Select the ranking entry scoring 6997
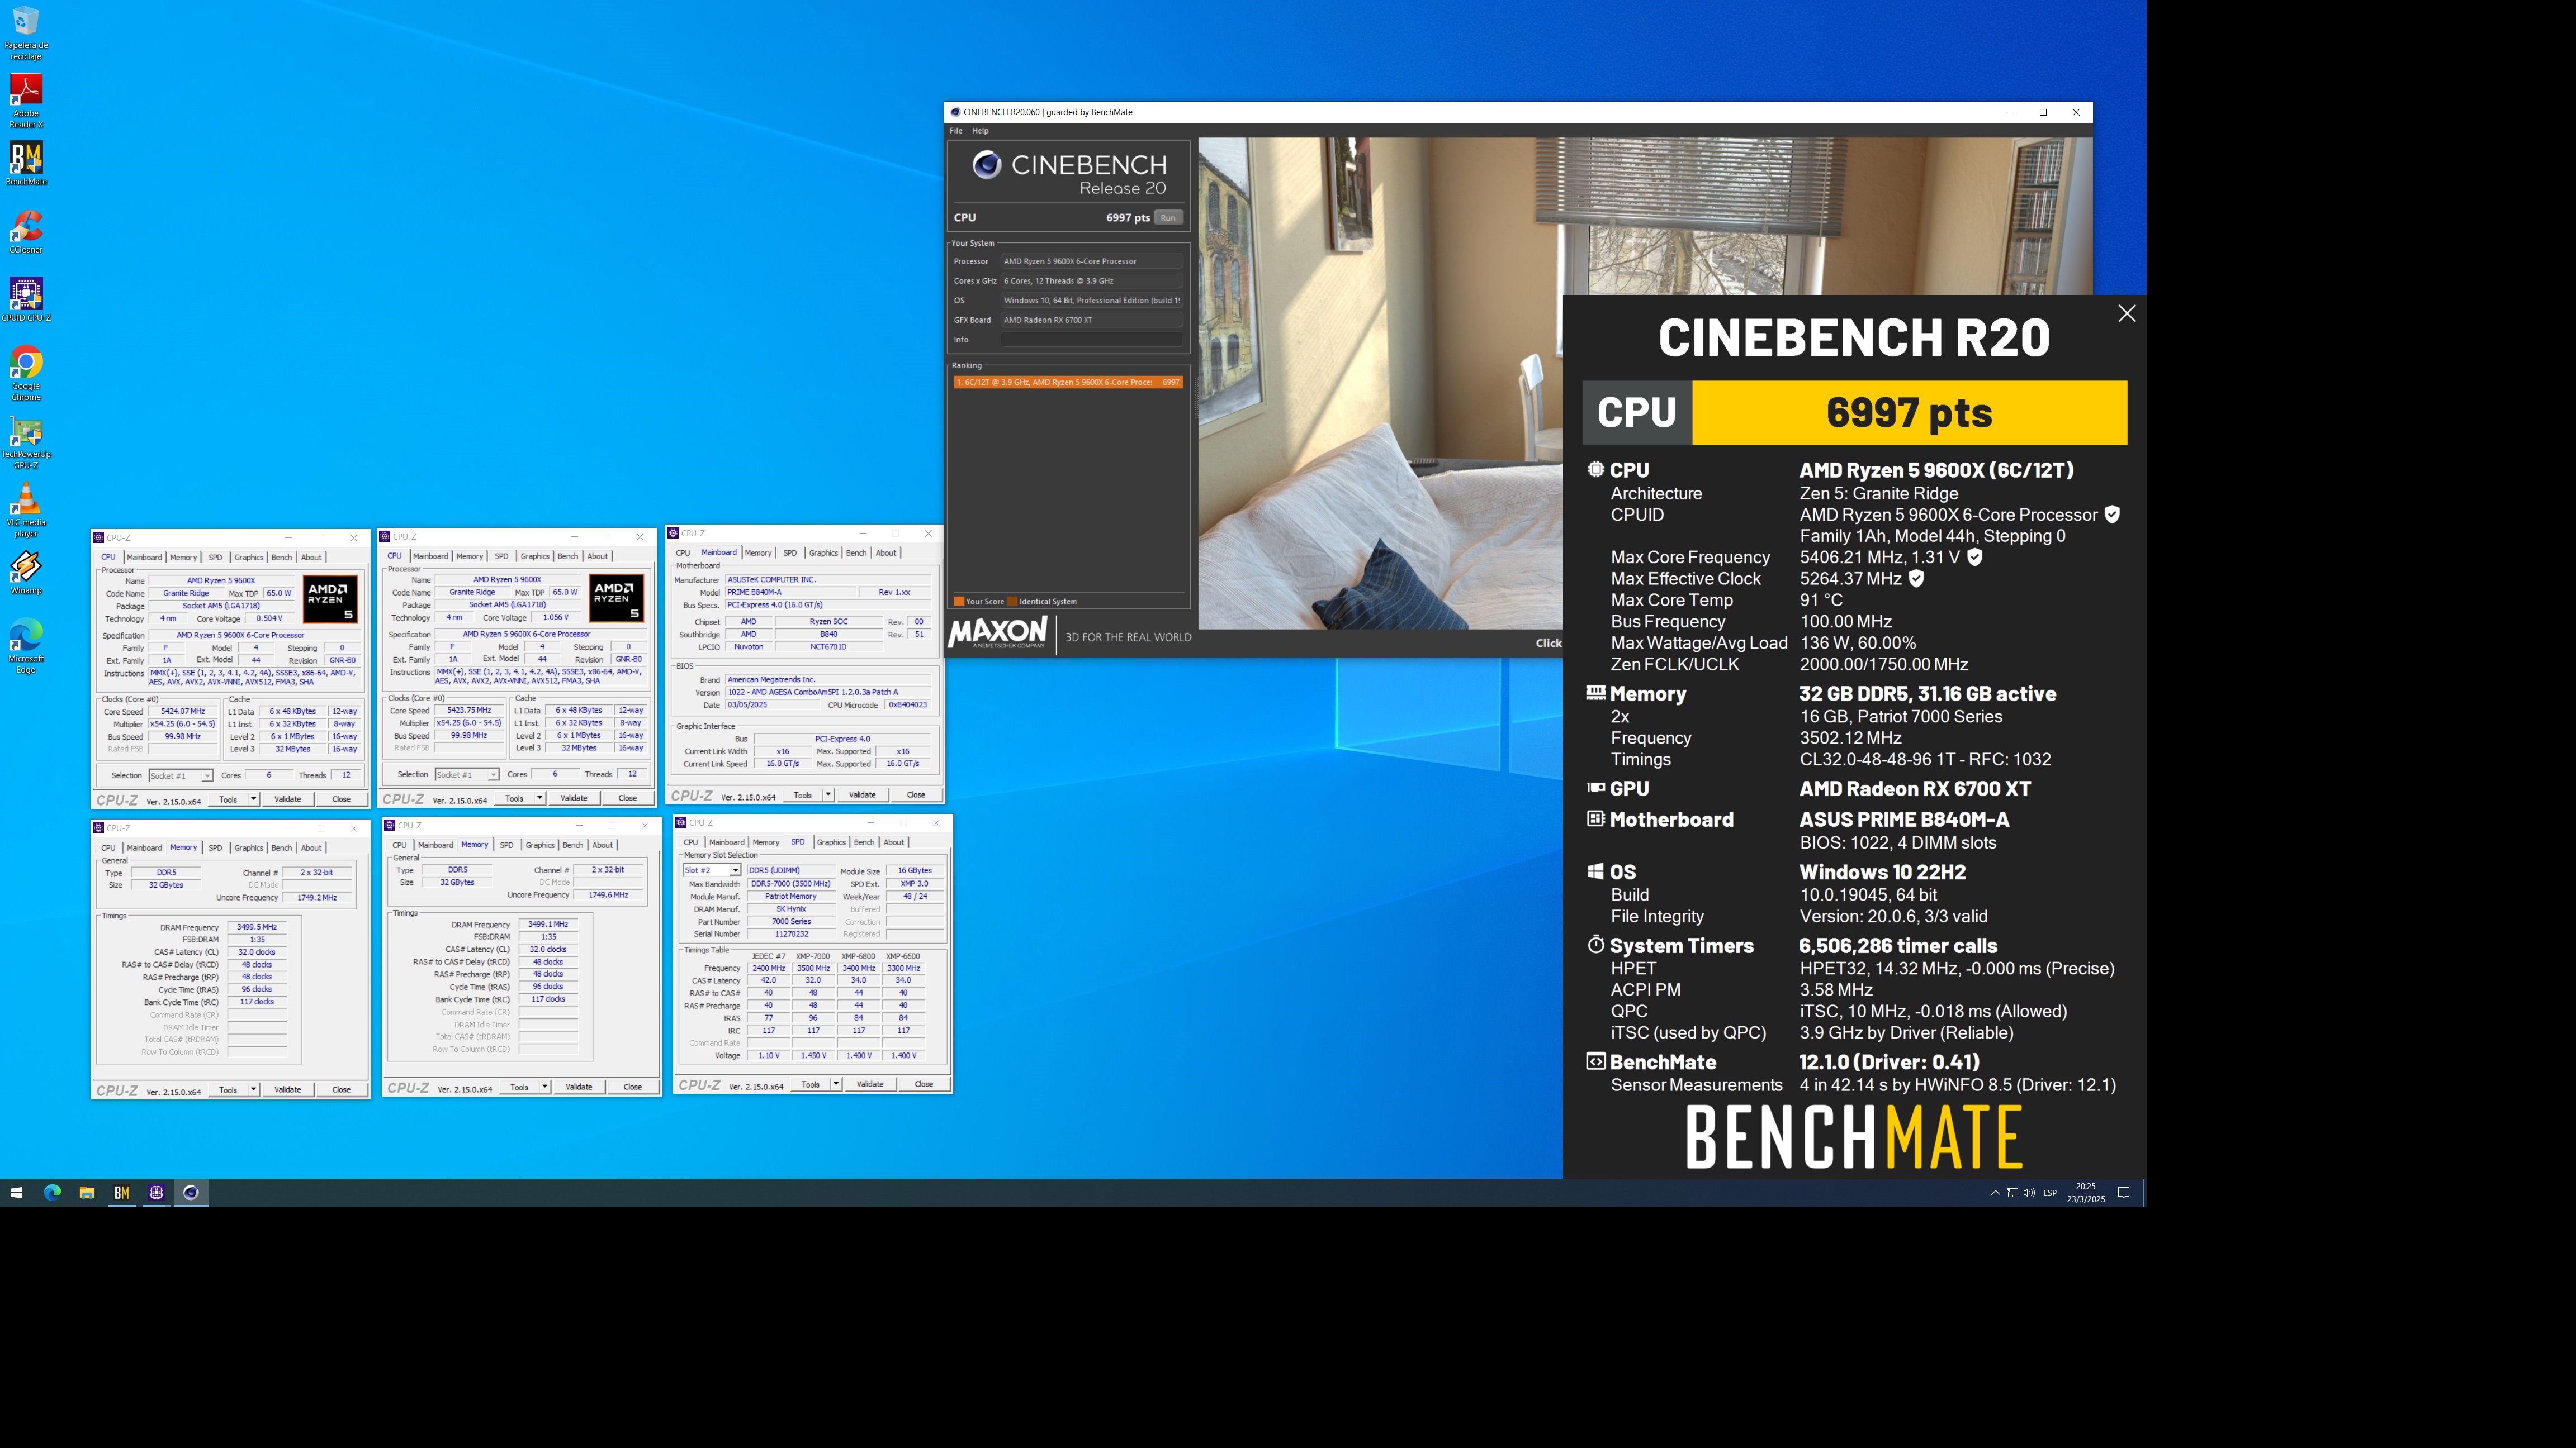Image resolution: width=2576 pixels, height=1448 pixels. (x=1068, y=382)
